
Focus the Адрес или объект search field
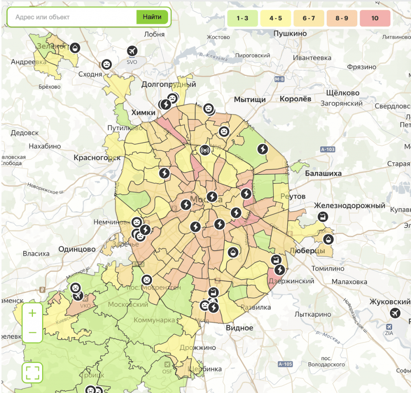(72, 17)
